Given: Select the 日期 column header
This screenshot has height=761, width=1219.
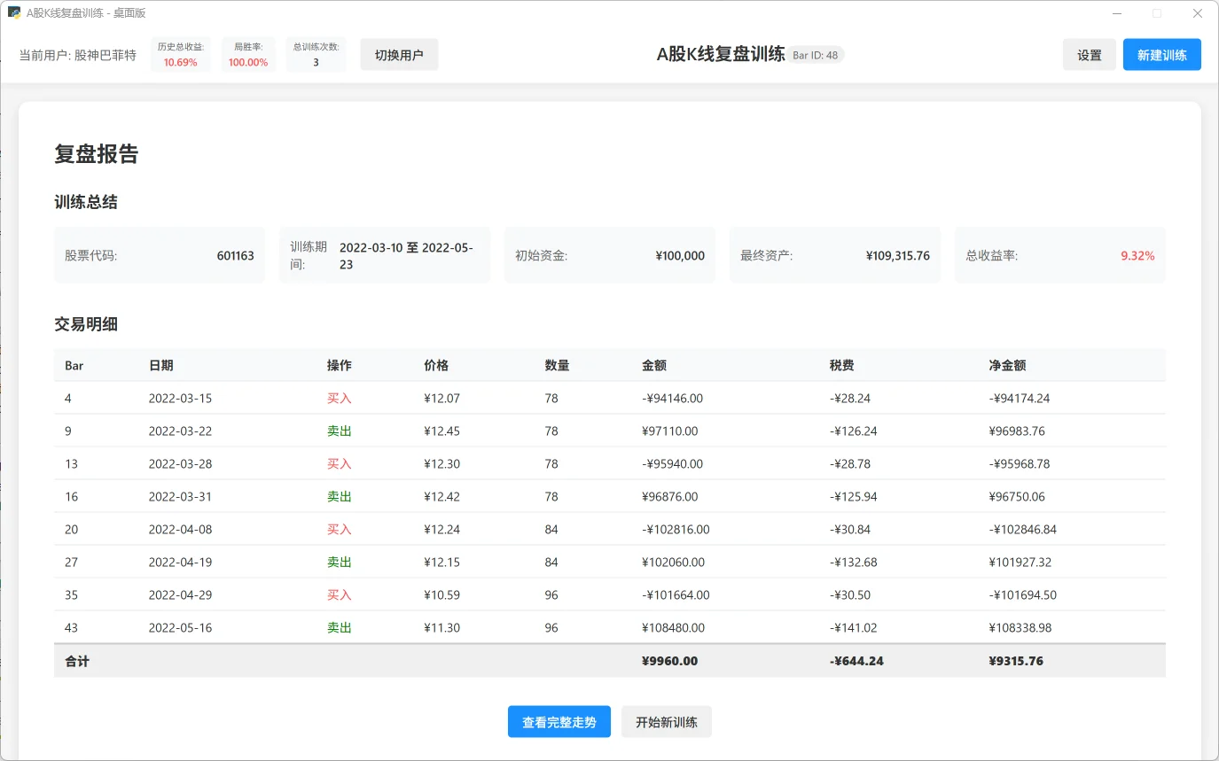Looking at the screenshot, I should [161, 365].
